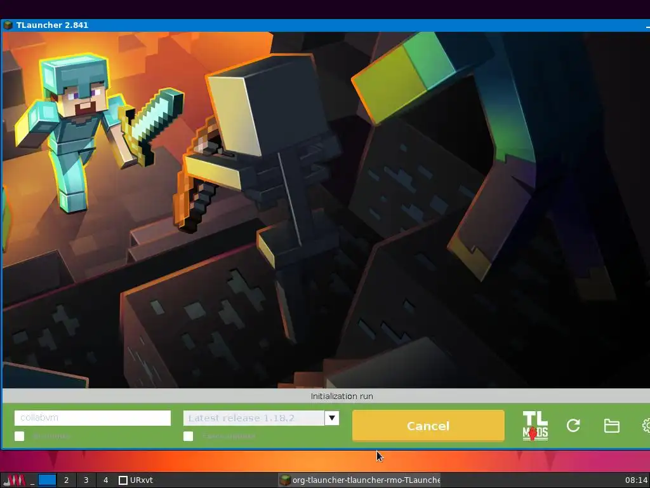Viewport: 650px width, 488px height.
Task: Open the game folder icon
Action: point(611,426)
